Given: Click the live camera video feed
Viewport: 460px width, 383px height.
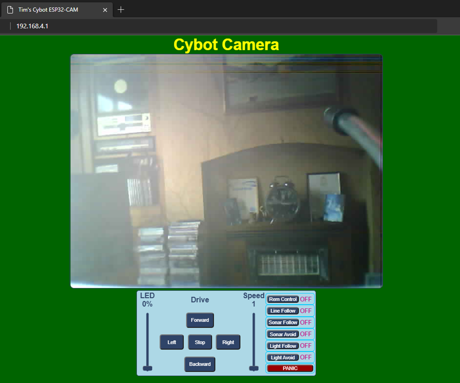Looking at the screenshot, I should [226, 171].
